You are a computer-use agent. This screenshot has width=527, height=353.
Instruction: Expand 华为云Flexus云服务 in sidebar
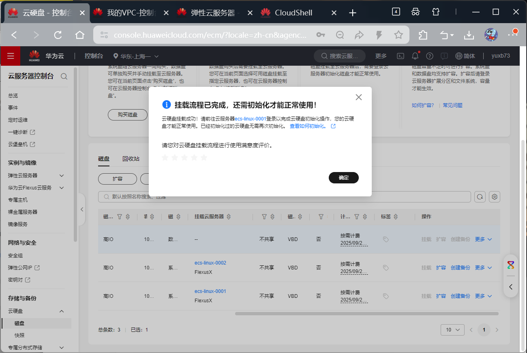click(62, 188)
